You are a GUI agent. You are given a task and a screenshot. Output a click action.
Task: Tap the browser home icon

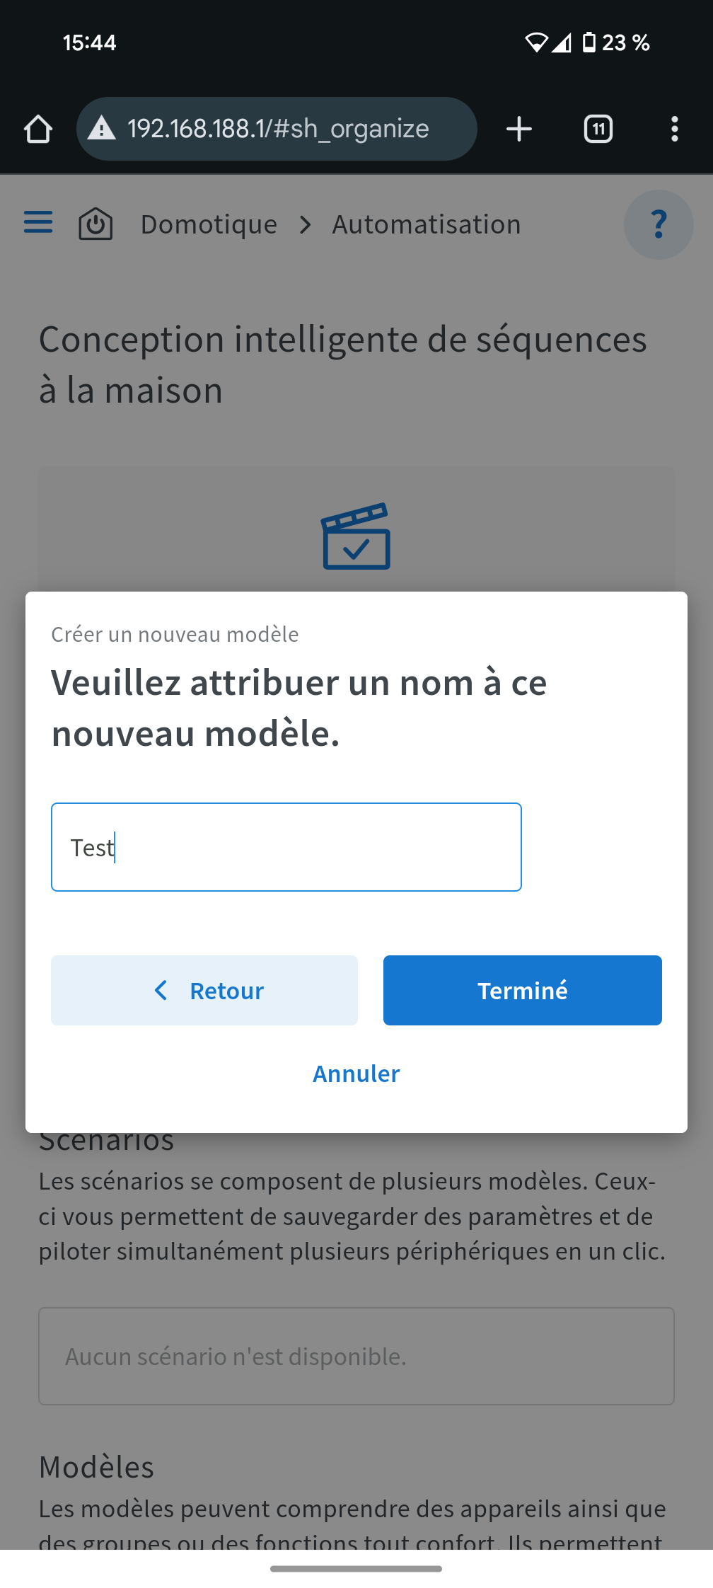(38, 130)
